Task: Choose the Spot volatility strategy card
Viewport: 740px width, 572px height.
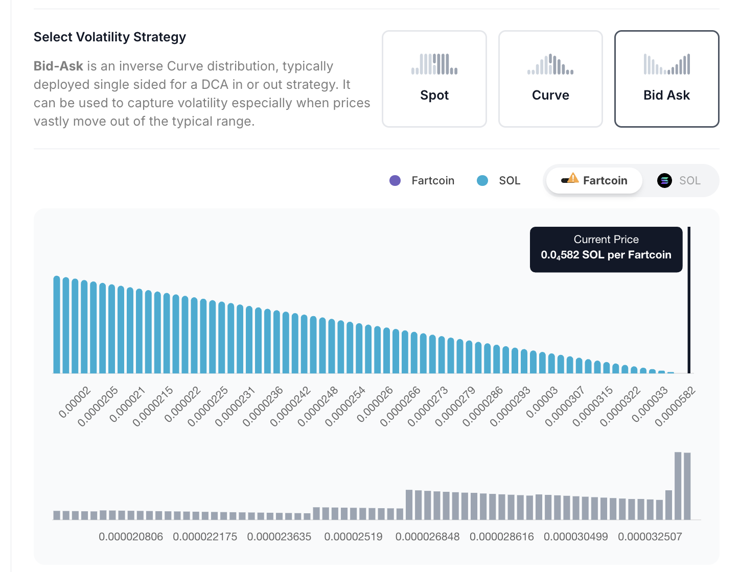Action: (x=434, y=79)
